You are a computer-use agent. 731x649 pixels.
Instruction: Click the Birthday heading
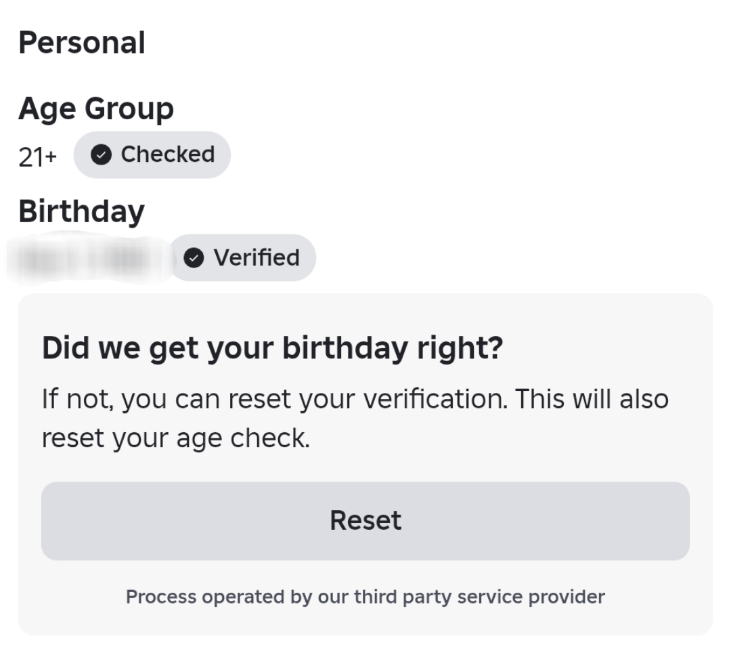coord(81,211)
